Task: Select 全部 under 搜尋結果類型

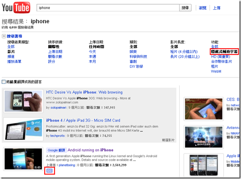Action: coord(11,47)
